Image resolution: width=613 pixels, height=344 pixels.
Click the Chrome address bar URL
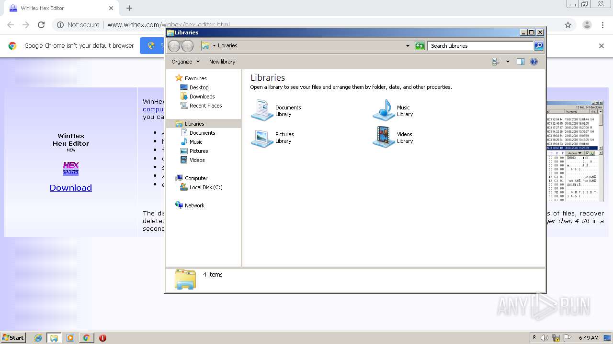click(168, 25)
